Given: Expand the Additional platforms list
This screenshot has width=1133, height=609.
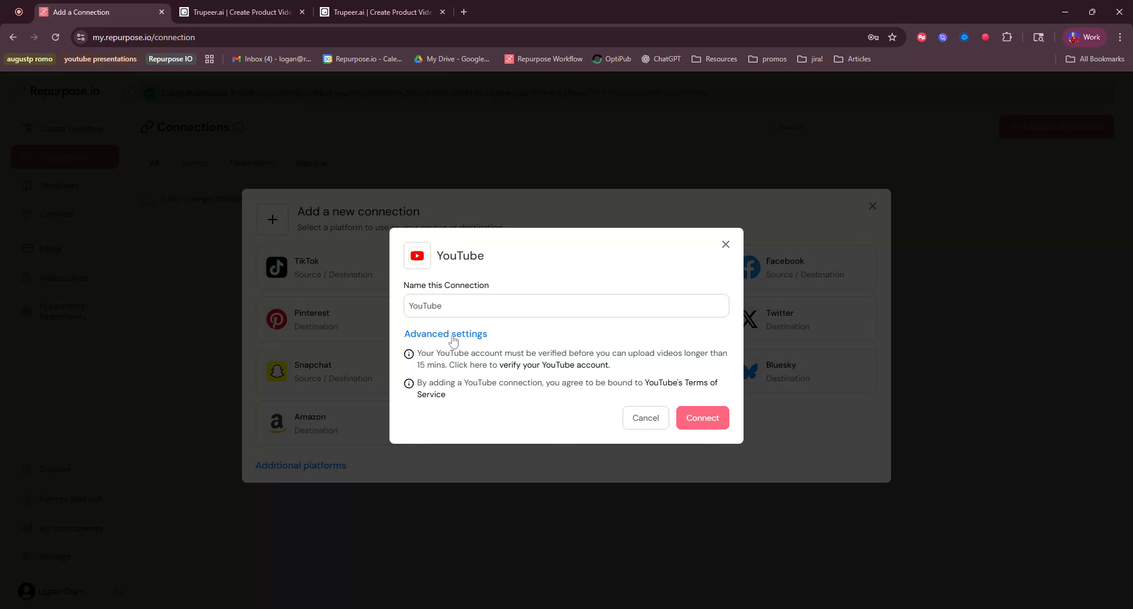Looking at the screenshot, I should [300, 465].
